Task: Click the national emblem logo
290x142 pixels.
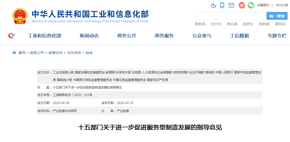Action: coord(20,16)
